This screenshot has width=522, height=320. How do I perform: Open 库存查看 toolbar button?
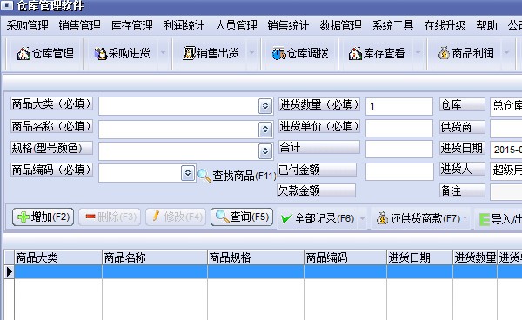[x=377, y=53]
